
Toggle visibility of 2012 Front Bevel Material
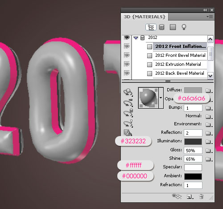[127, 55]
